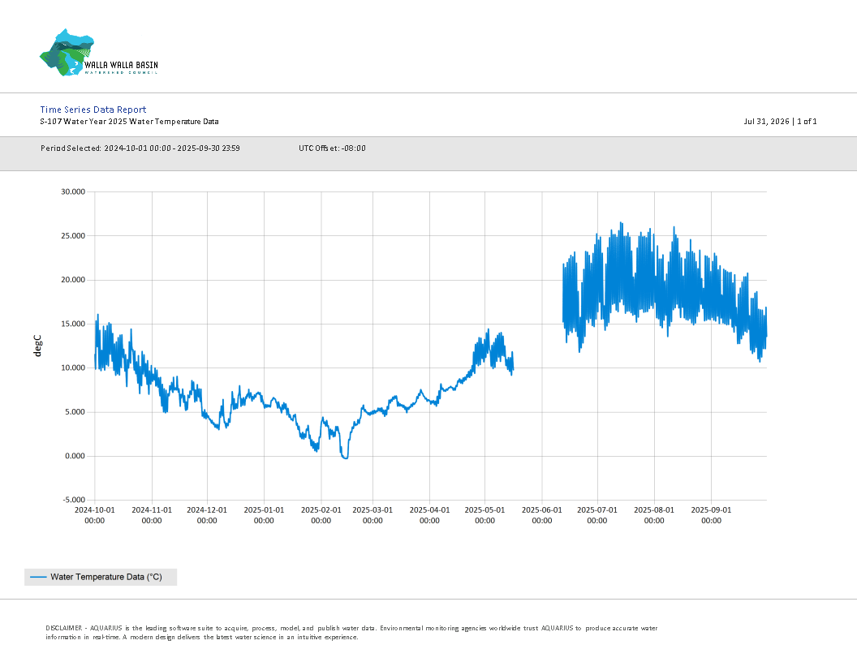
Task: Click the 2025-09-01 x-axis date label
Action: pos(711,515)
